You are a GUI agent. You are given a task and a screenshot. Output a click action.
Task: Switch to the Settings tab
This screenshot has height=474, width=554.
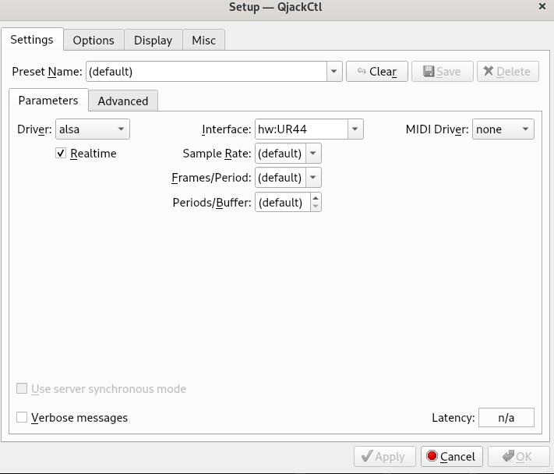click(32, 40)
